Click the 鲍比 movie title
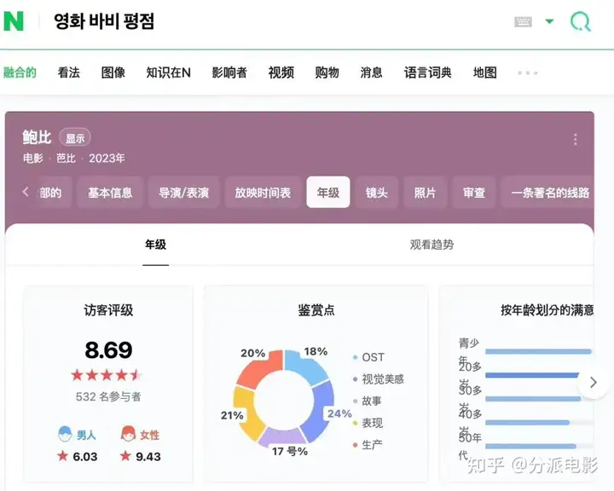This screenshot has width=614, height=491. pyautogui.click(x=37, y=137)
